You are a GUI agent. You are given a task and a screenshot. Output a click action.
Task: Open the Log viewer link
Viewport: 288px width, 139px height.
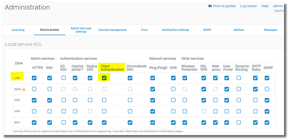point(248,6)
